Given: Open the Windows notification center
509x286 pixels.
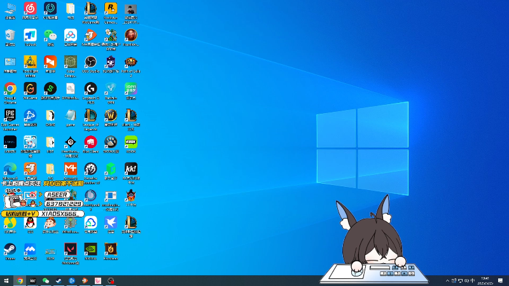Looking at the screenshot, I should pos(501,281).
